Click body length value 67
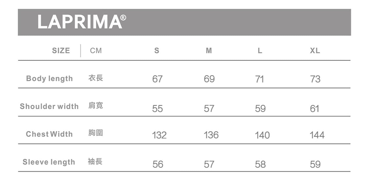 pos(157,79)
